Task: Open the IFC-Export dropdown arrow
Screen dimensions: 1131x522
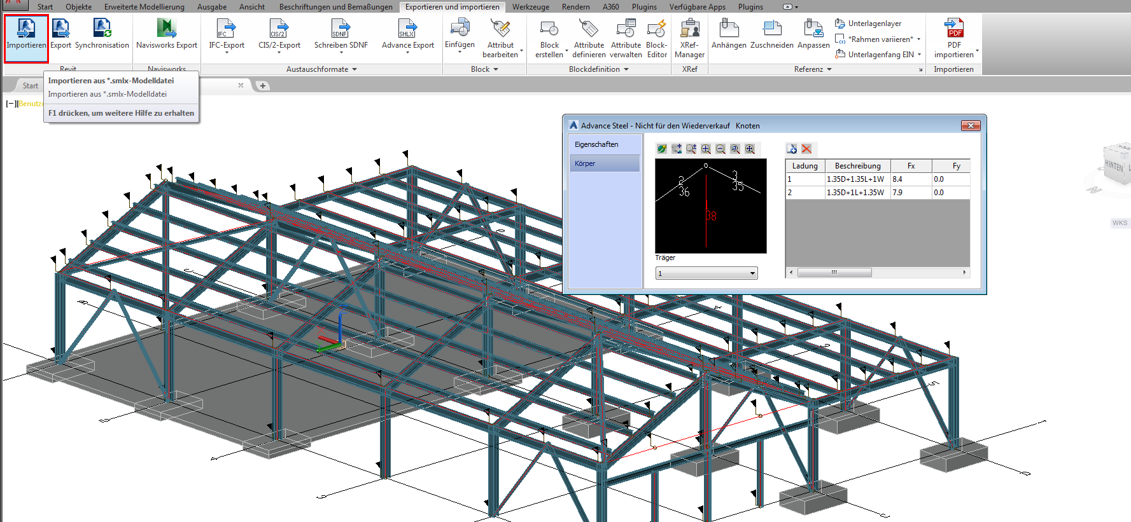Action: tap(227, 53)
